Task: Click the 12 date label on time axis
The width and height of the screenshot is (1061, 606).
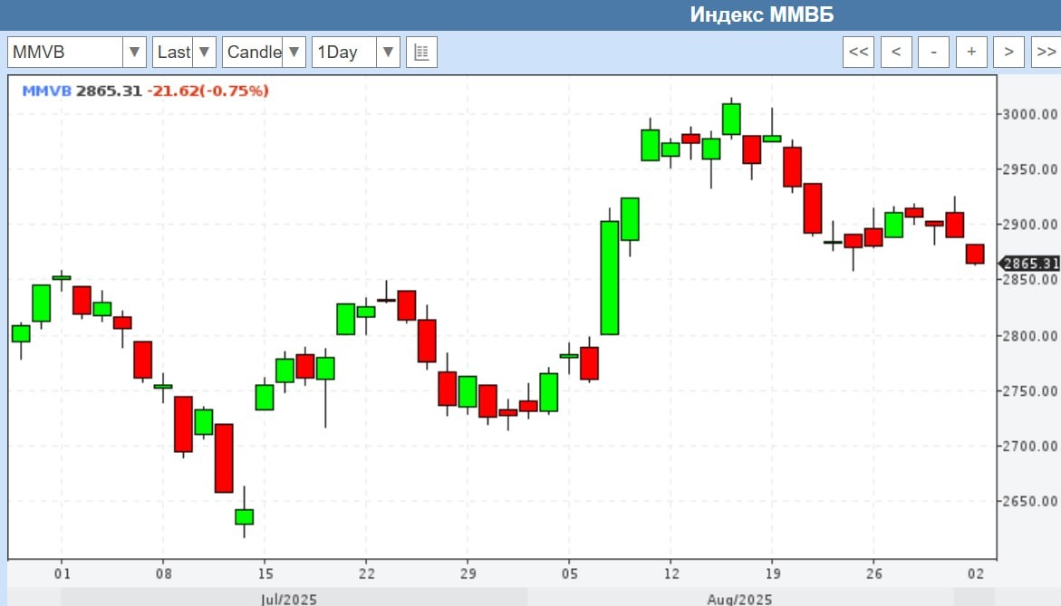Action: tap(671, 573)
